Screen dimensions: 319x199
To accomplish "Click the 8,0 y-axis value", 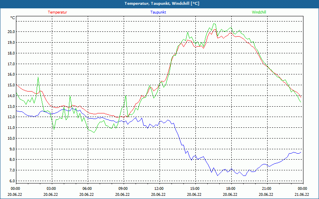I will click(x=12, y=160).
